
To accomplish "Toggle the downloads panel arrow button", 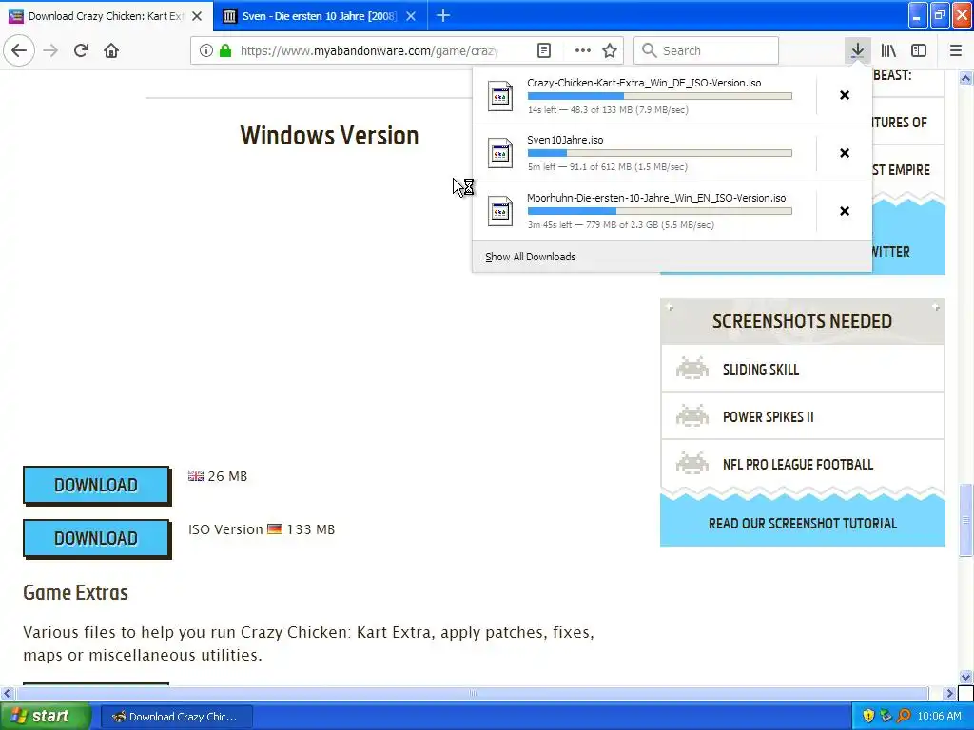I will pyautogui.click(x=858, y=50).
